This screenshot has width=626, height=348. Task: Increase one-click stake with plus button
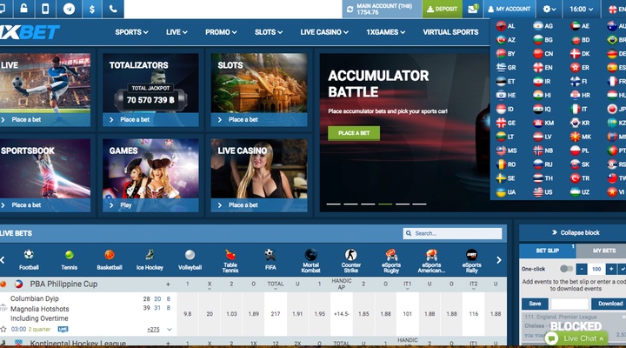click(x=611, y=269)
